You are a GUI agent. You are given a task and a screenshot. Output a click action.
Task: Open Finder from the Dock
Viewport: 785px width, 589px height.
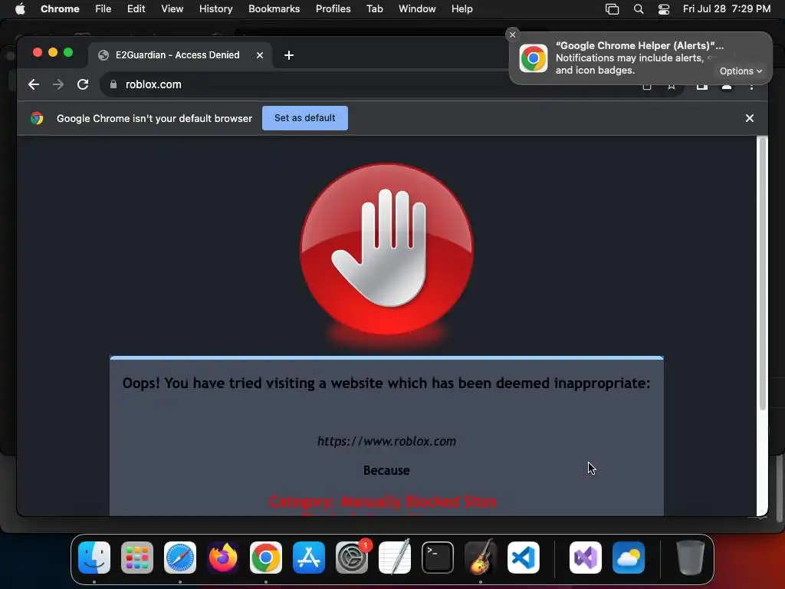tap(94, 558)
